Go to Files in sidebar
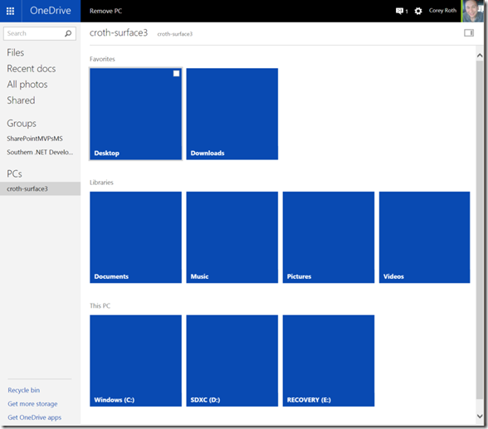Viewport: 488px width, 429px height. [x=16, y=52]
